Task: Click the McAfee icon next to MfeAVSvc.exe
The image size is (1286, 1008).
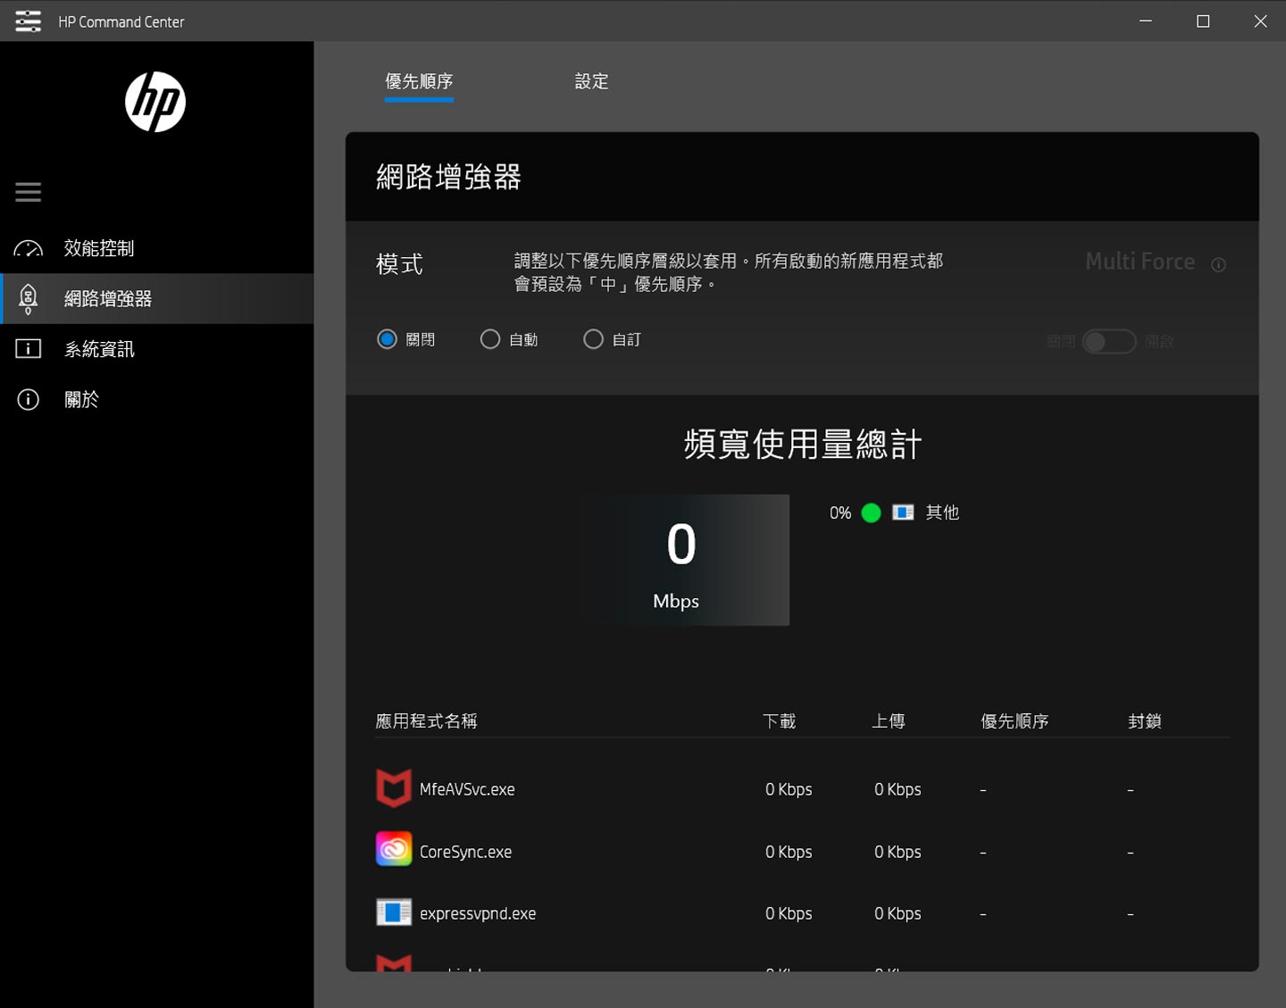Action: tap(393, 788)
